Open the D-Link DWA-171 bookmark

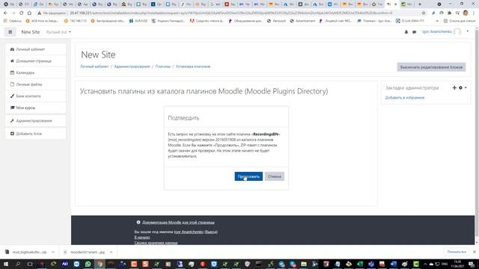coord(409,21)
